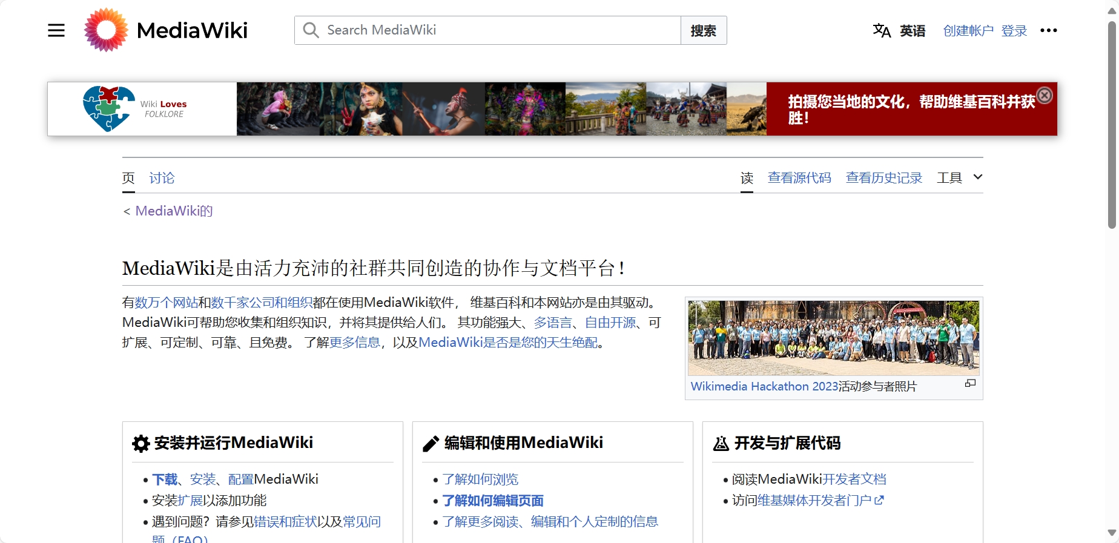Click the Wiki Loves Folklore heart logo
Viewport: 1119px width, 543px height.
pyautogui.click(x=109, y=108)
